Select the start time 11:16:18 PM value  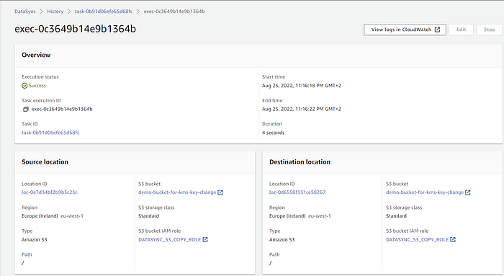click(302, 86)
